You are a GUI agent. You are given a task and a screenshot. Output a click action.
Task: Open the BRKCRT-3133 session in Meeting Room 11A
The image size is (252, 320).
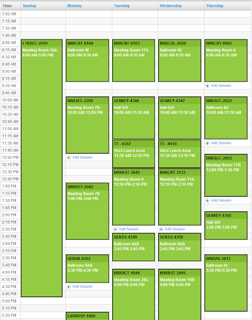180,196
